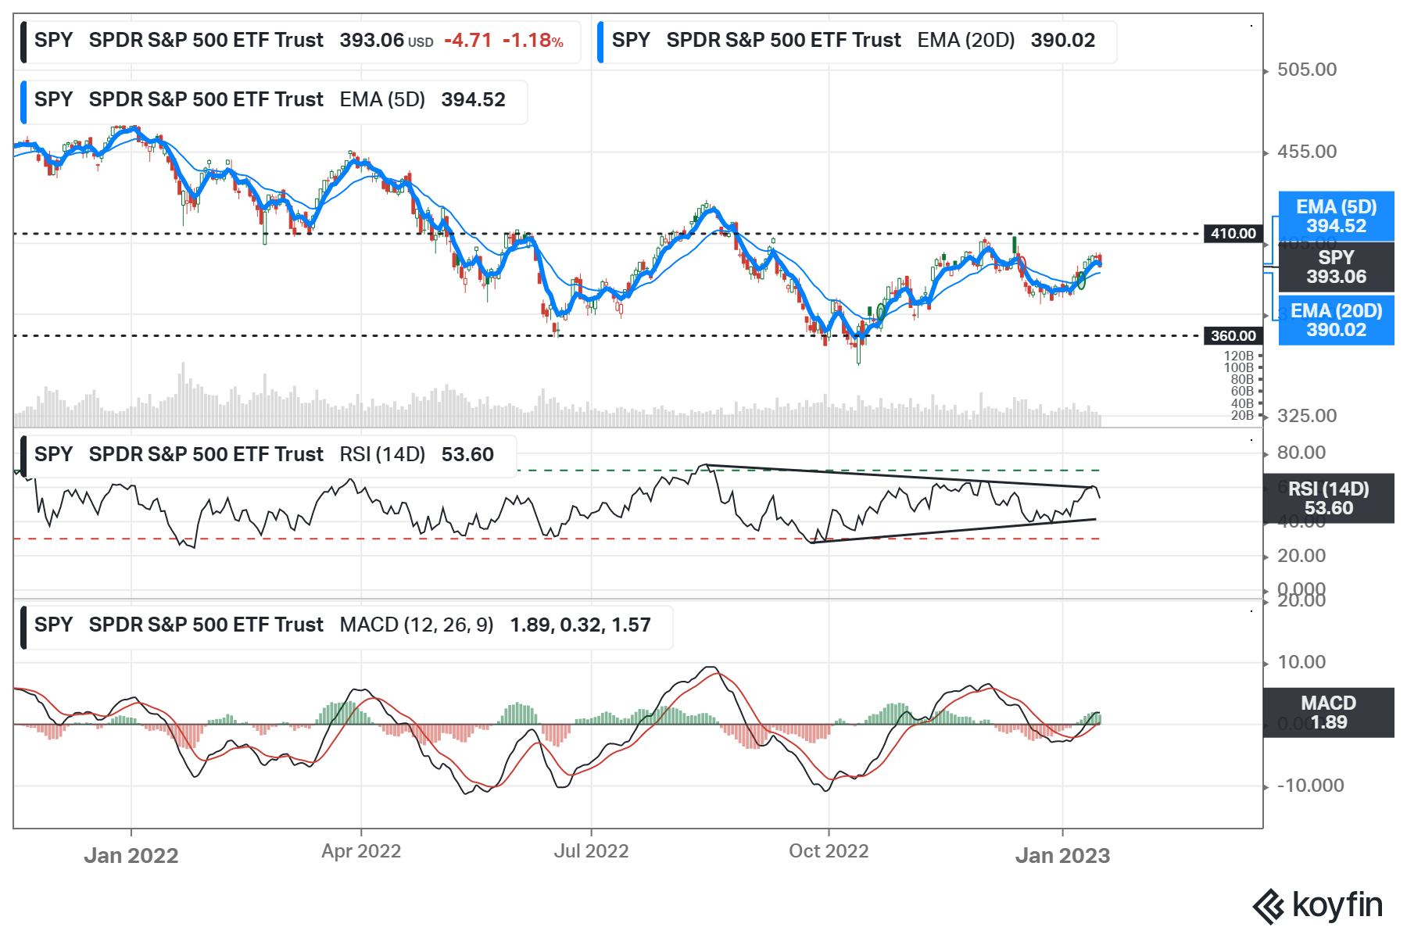1407x938 pixels.
Task: Click the RSI (14D) 53.60 axis badge
Action: pos(1328,499)
